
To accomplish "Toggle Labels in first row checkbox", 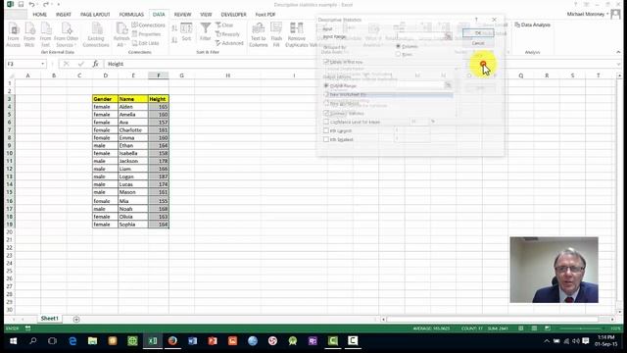I will point(326,62).
